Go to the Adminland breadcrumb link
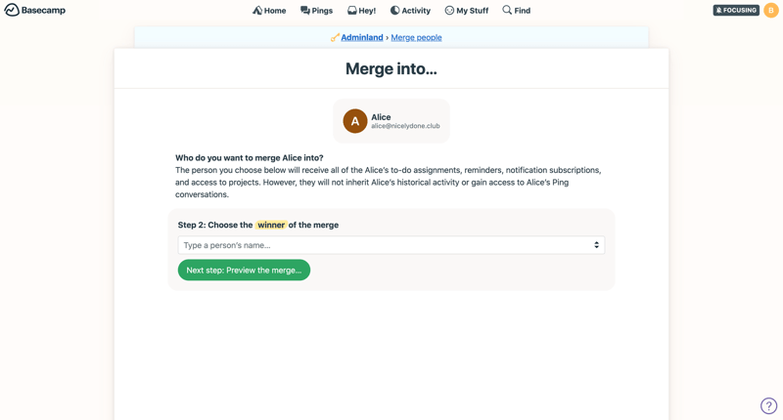Image resolution: width=783 pixels, height=420 pixels. 362,37
